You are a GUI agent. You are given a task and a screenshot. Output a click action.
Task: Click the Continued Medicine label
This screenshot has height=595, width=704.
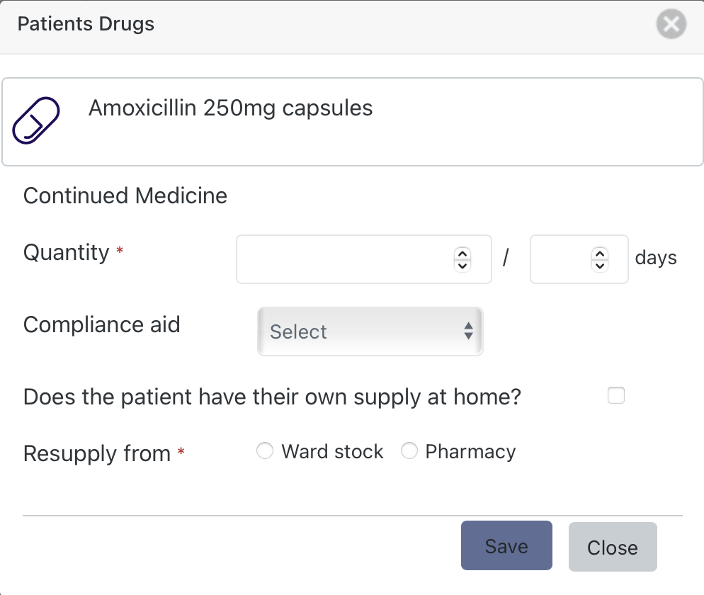[x=125, y=195]
